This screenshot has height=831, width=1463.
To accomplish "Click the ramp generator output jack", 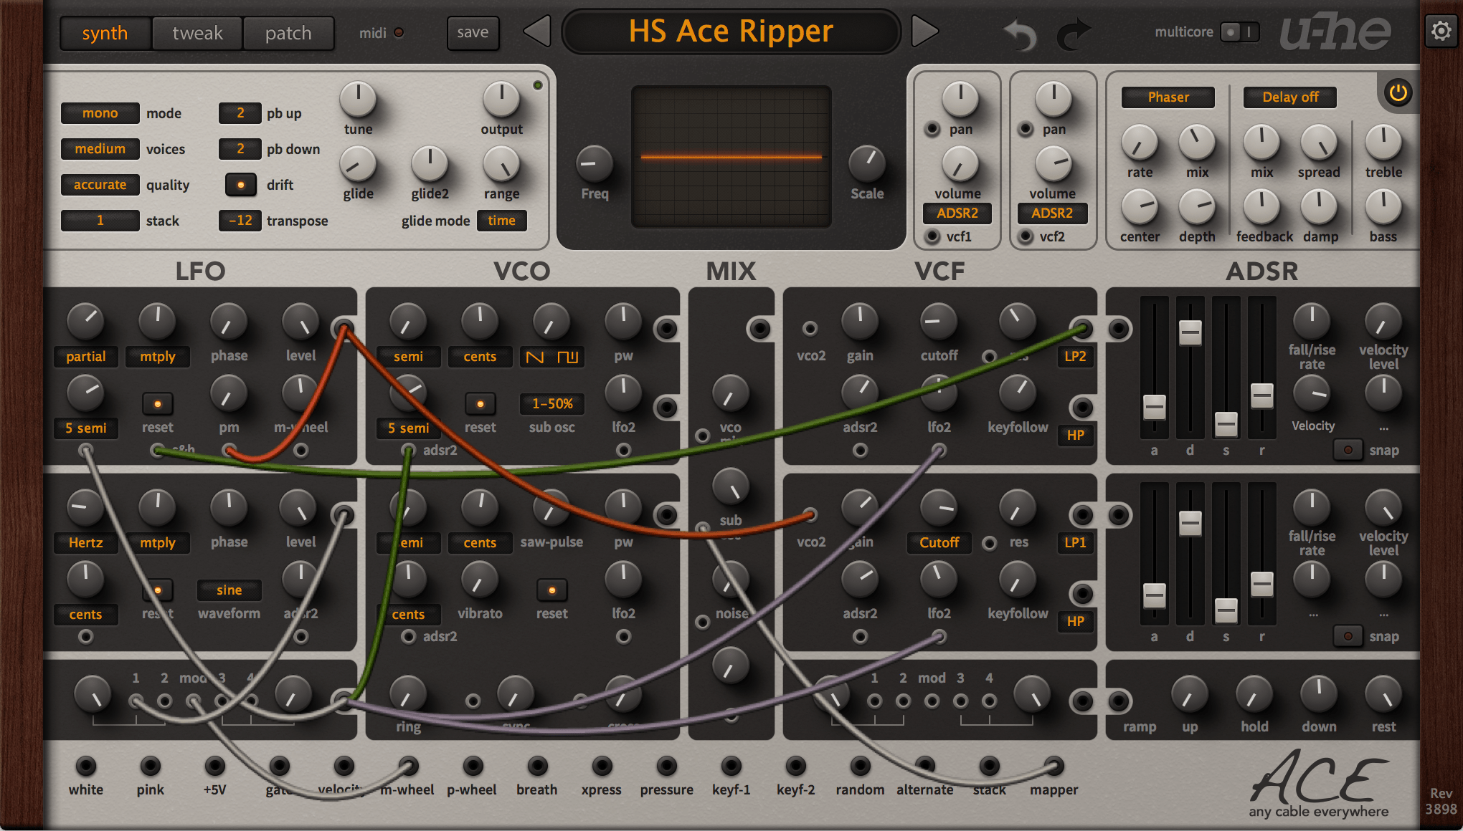I will coord(1119,701).
